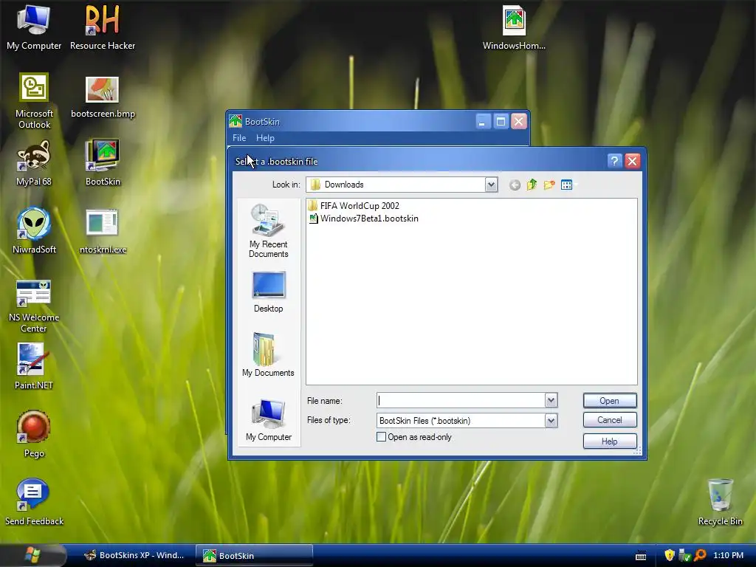The height and width of the screenshot is (567, 756).
Task: Open the Help menu in BootSkin
Action: [x=265, y=138]
